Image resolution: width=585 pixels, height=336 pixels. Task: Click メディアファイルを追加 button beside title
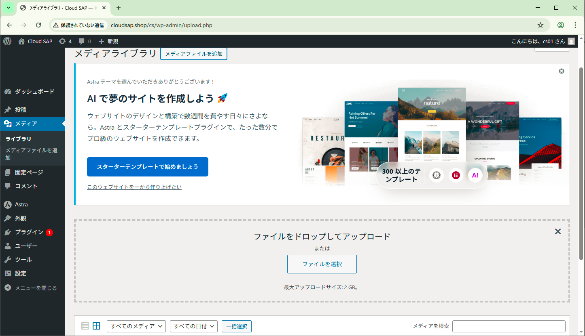194,54
